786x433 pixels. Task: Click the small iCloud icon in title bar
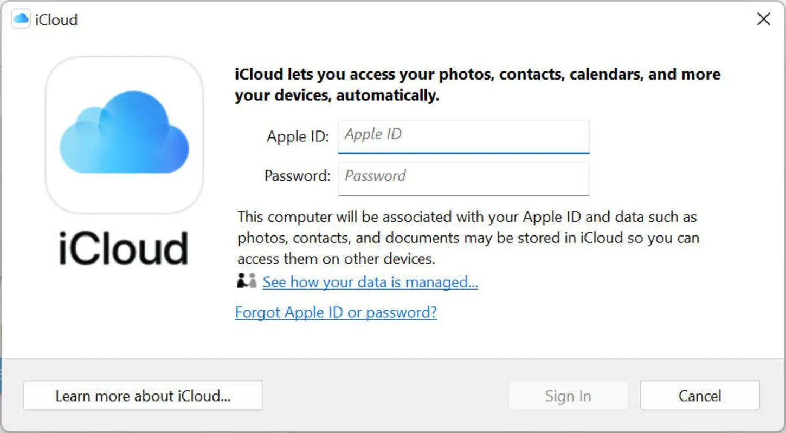click(x=20, y=19)
